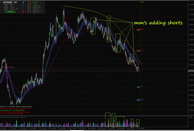Select the RWH level marker
This screenshot has height=131, width=194.
tap(140, 30)
